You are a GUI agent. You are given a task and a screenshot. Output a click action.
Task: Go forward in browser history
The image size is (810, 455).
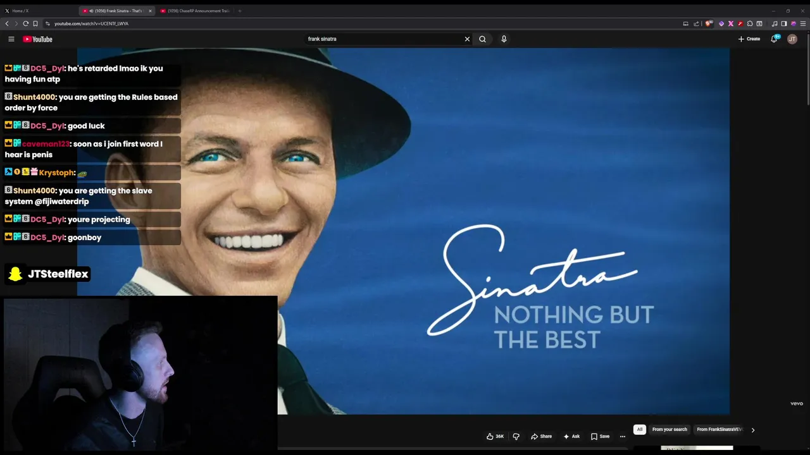pyautogui.click(x=16, y=23)
